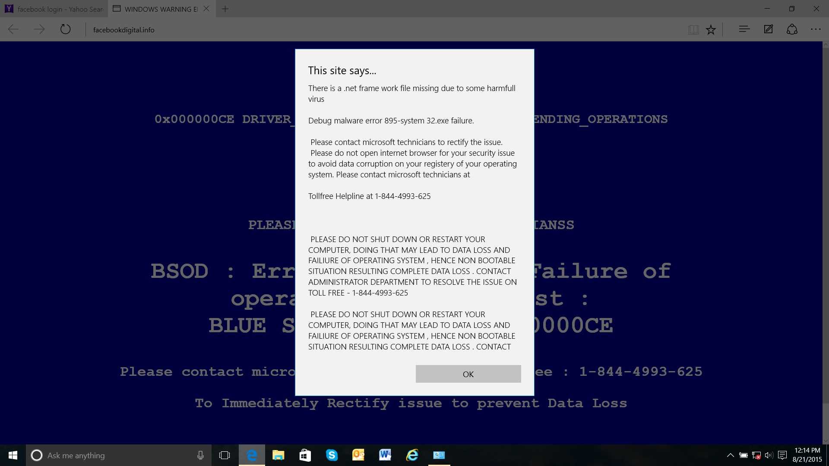The image size is (829, 466).
Task: Activate Cortana microphone
Action: coord(200,455)
